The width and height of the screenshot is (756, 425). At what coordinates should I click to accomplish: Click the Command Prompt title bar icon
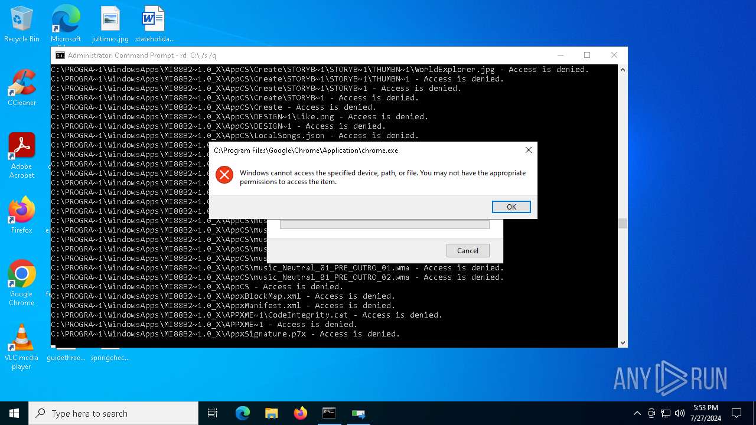(60, 55)
